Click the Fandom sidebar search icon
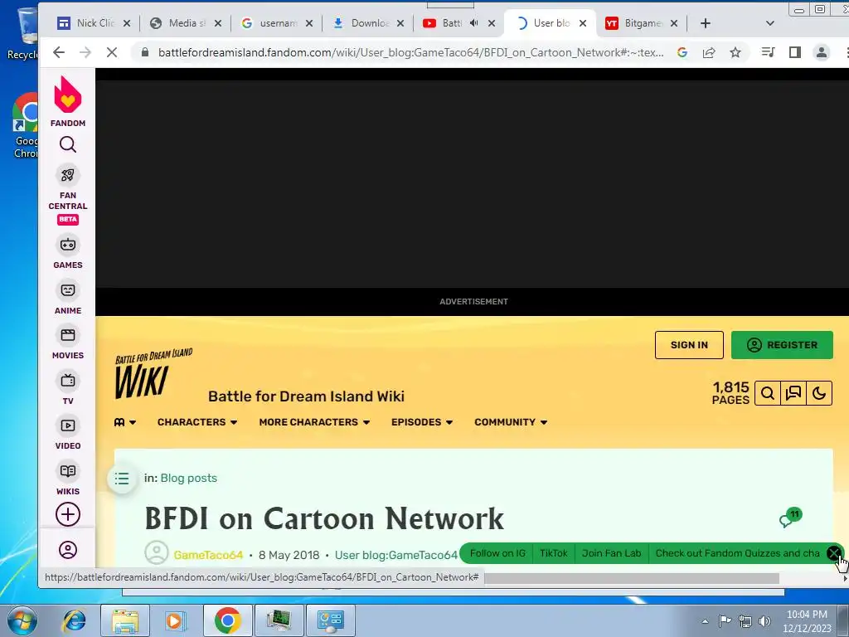Screen dimensions: 849x637 (x=68, y=144)
